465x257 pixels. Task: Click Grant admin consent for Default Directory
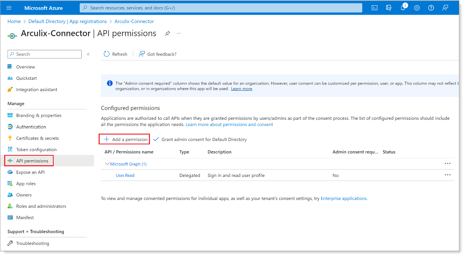coord(200,139)
